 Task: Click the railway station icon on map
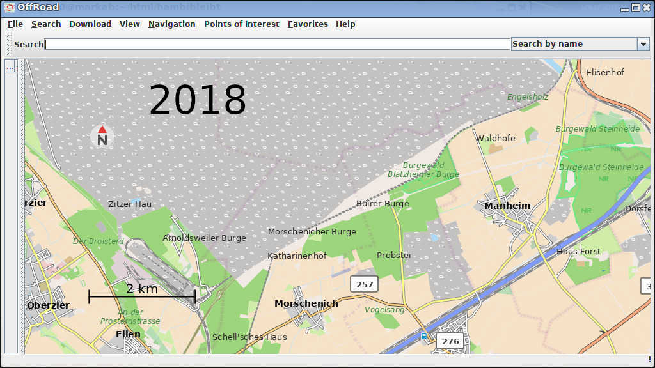pyautogui.click(x=424, y=335)
